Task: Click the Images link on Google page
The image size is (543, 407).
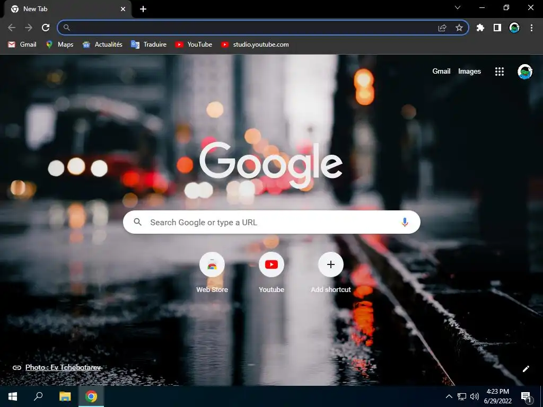Action: (x=469, y=72)
